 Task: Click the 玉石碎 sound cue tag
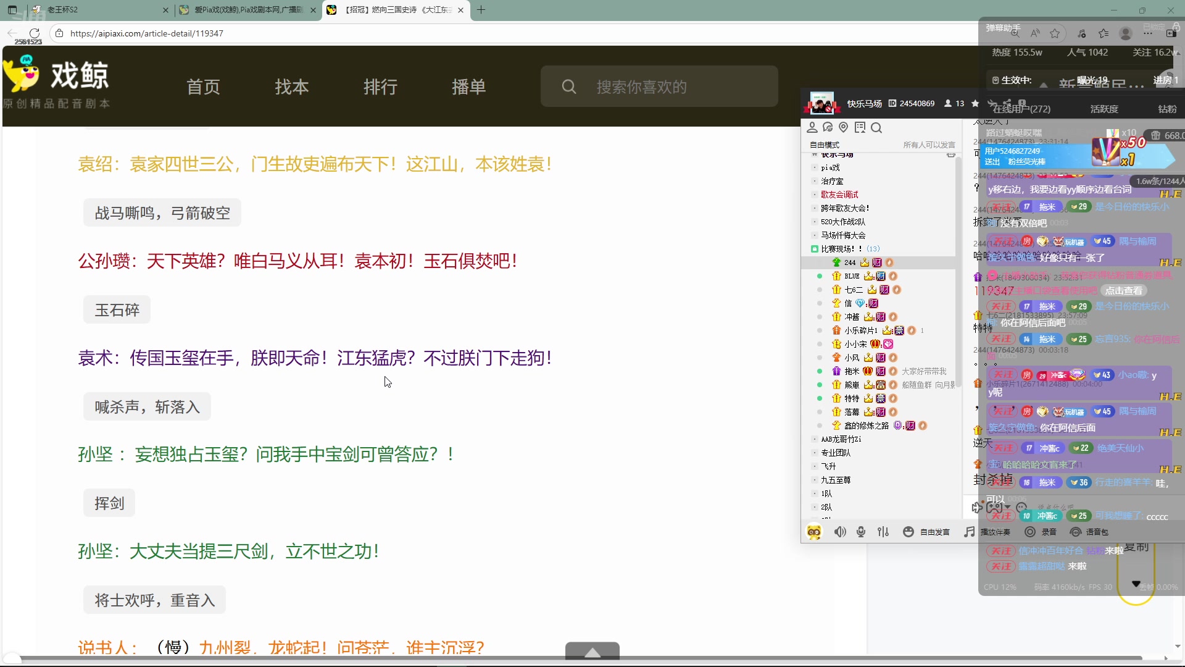tap(117, 309)
